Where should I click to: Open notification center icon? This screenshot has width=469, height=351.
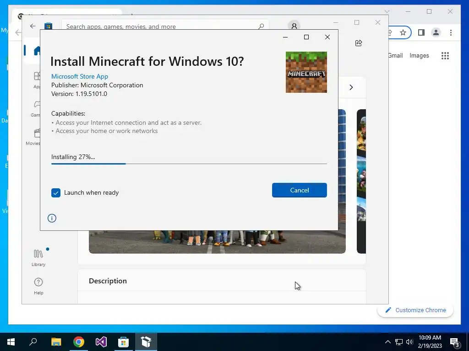click(455, 342)
